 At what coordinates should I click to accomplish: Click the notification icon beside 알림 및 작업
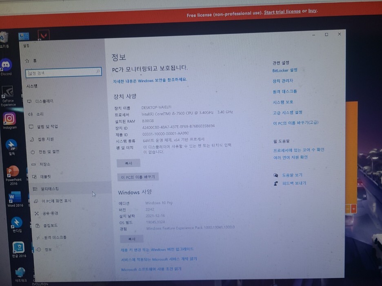point(31,127)
